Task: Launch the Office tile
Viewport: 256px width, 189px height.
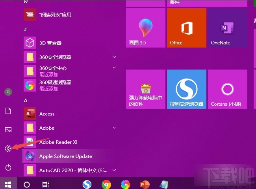Action: pos(186,28)
